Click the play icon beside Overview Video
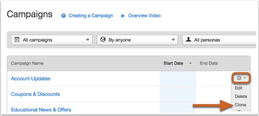Viewport: 259px width, 116px height. (123, 16)
